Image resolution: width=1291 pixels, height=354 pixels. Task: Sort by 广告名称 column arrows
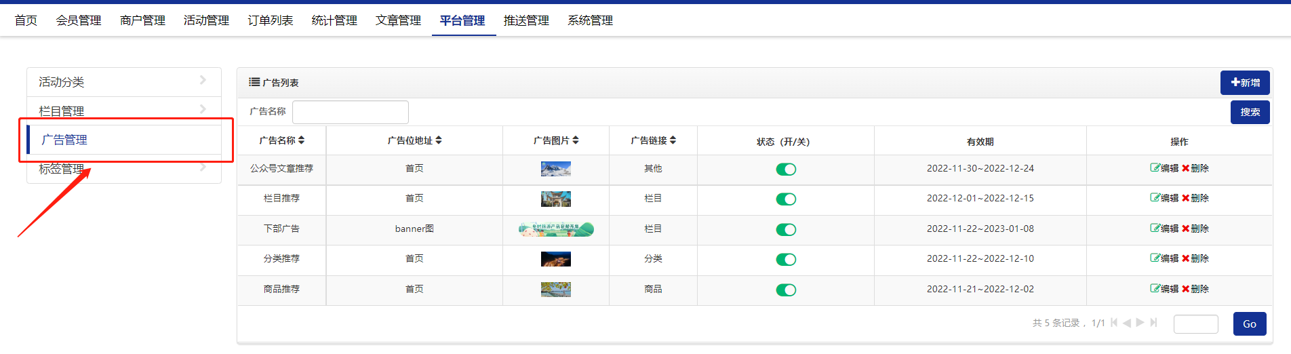pyautogui.click(x=302, y=140)
